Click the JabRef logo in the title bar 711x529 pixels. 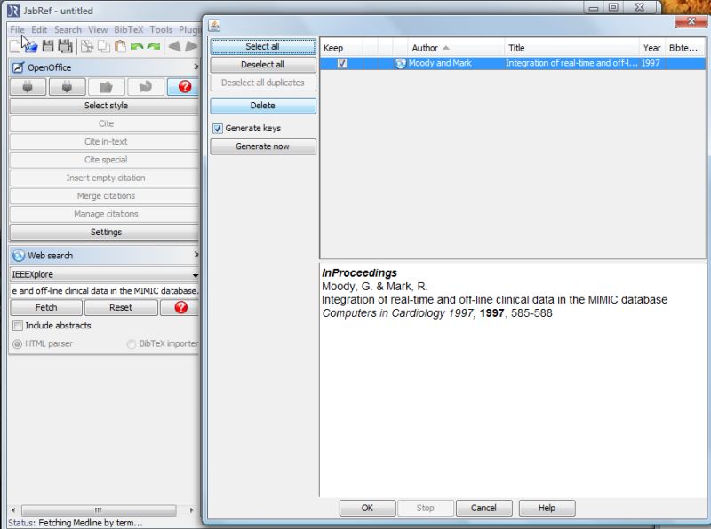[x=13, y=11]
